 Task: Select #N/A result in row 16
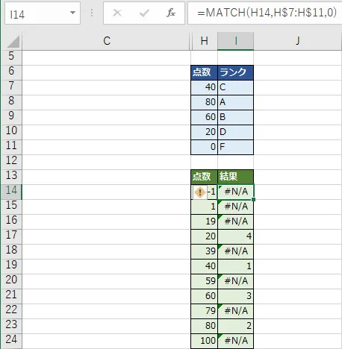(236, 221)
